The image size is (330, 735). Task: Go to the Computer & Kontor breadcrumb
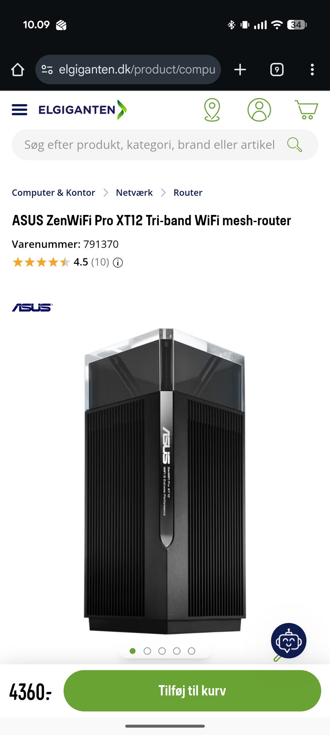tap(53, 193)
